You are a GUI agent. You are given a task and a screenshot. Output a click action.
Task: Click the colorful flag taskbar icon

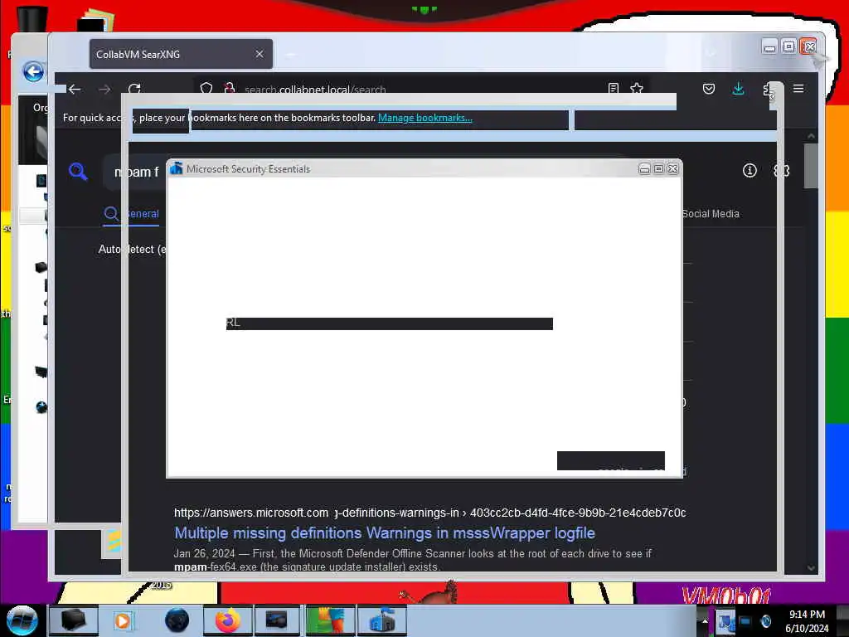click(330, 620)
